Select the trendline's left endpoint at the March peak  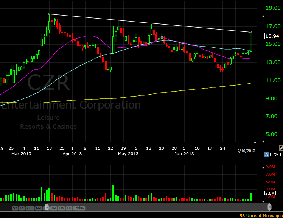pyautogui.click(x=49, y=14)
